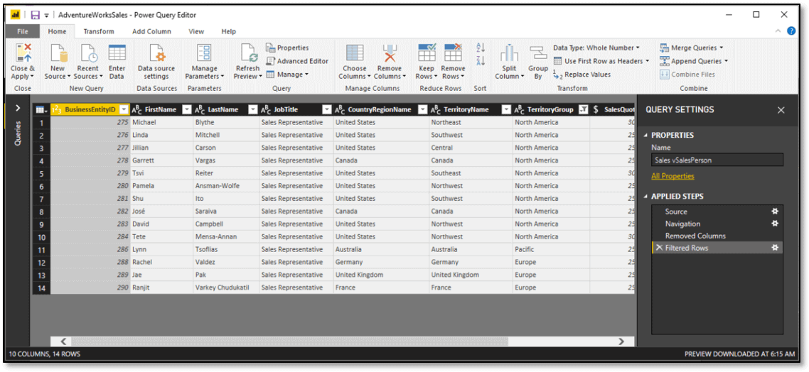The height and width of the screenshot is (372, 809).
Task: Switch to the Transform tab
Action: pos(99,31)
